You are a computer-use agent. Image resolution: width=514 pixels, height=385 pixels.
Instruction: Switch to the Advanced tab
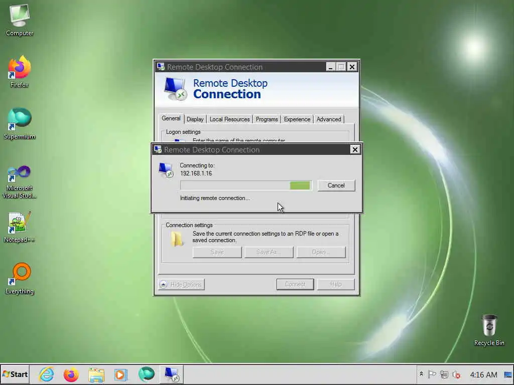pos(328,119)
